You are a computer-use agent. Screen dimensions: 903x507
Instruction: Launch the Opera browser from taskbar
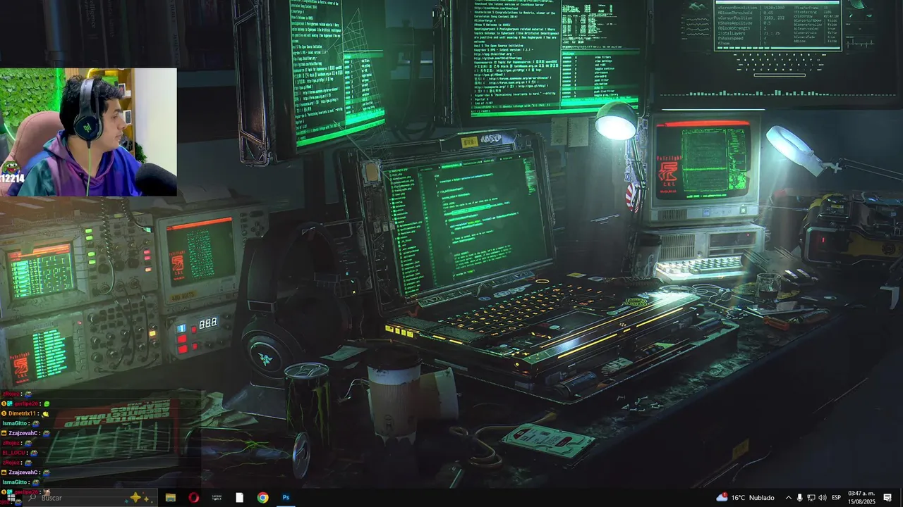coord(193,498)
